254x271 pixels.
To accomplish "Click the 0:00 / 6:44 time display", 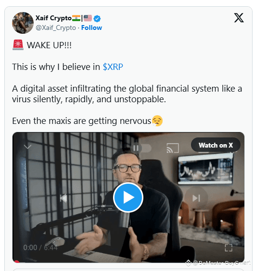I will (x=40, y=248).
